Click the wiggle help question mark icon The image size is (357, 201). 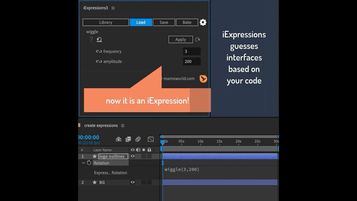pos(91,40)
